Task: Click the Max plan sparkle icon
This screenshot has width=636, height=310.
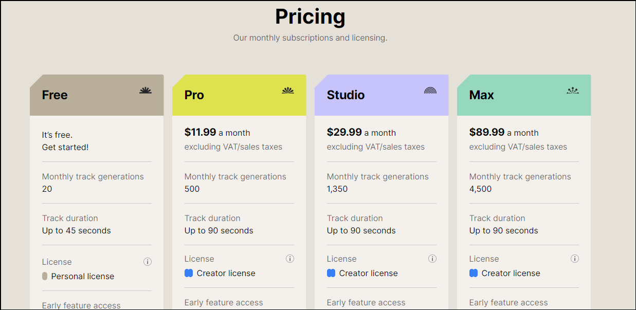Action: coord(573,90)
